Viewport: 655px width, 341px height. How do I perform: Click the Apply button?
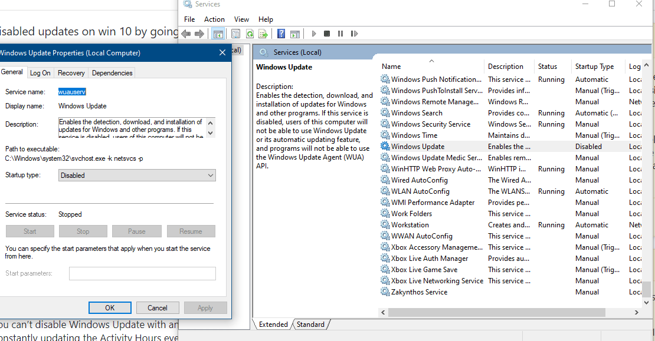click(205, 307)
